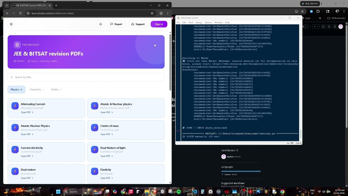Open the Help menu in IDLE Shell

pyautogui.click(x=227, y=23)
